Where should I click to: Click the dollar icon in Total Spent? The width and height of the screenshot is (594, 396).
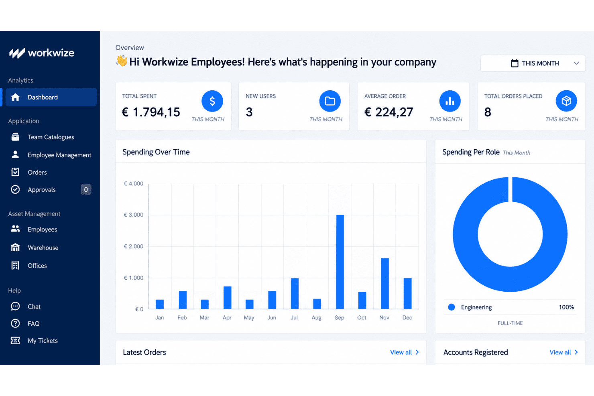[212, 101]
